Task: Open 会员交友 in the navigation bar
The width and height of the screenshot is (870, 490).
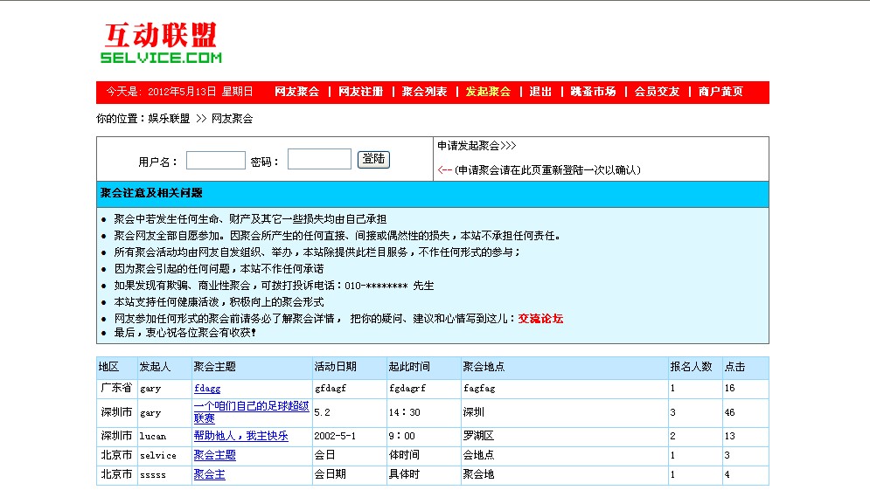Action: (657, 92)
